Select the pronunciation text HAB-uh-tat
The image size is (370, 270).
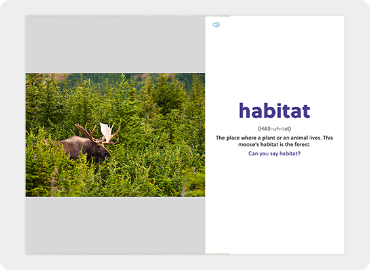[274, 128]
